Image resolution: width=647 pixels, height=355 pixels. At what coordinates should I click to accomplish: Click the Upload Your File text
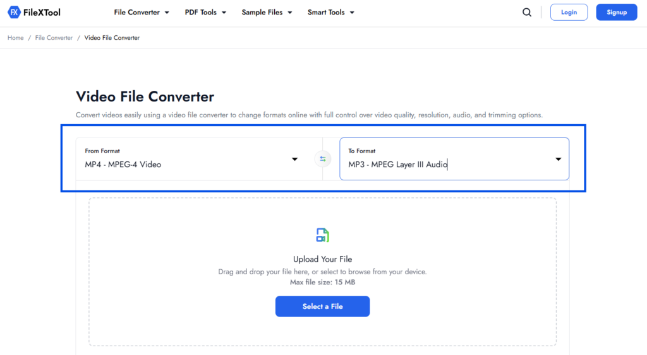point(323,259)
